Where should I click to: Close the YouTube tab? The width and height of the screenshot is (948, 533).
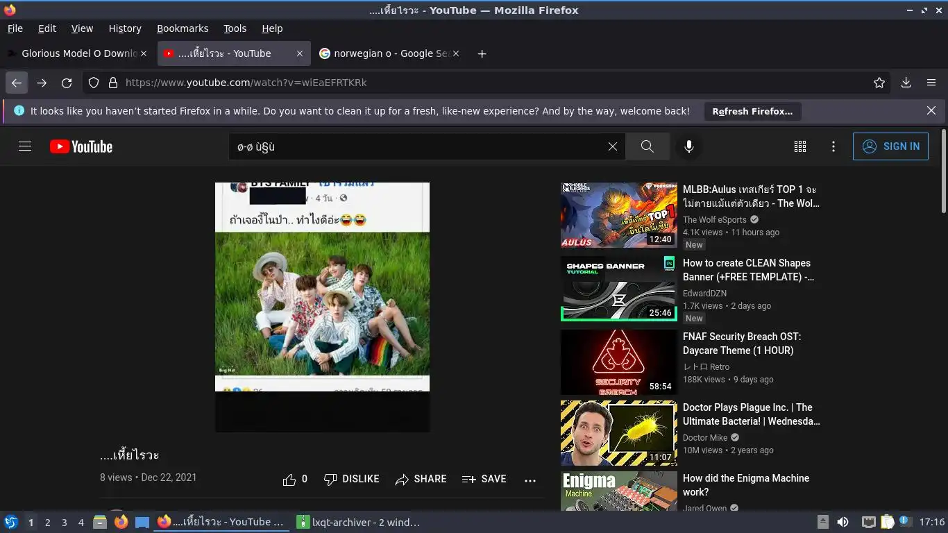tap(299, 53)
